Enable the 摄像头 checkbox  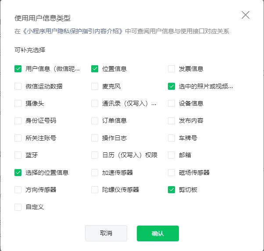pos(18,103)
